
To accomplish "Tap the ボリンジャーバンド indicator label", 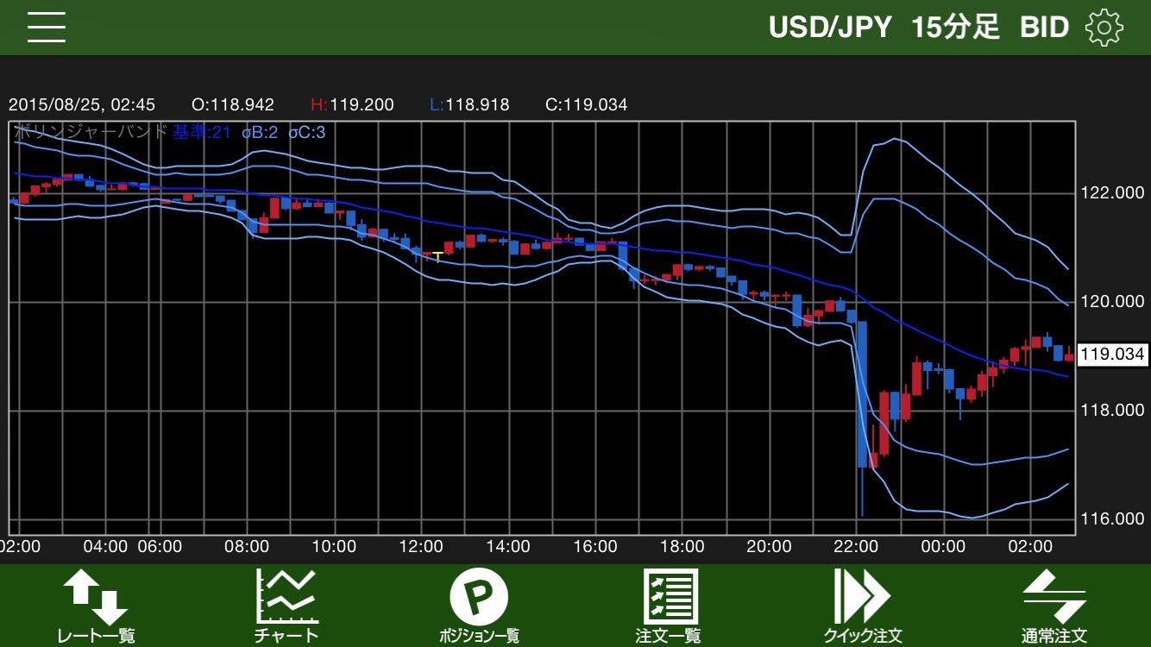I will (x=91, y=132).
